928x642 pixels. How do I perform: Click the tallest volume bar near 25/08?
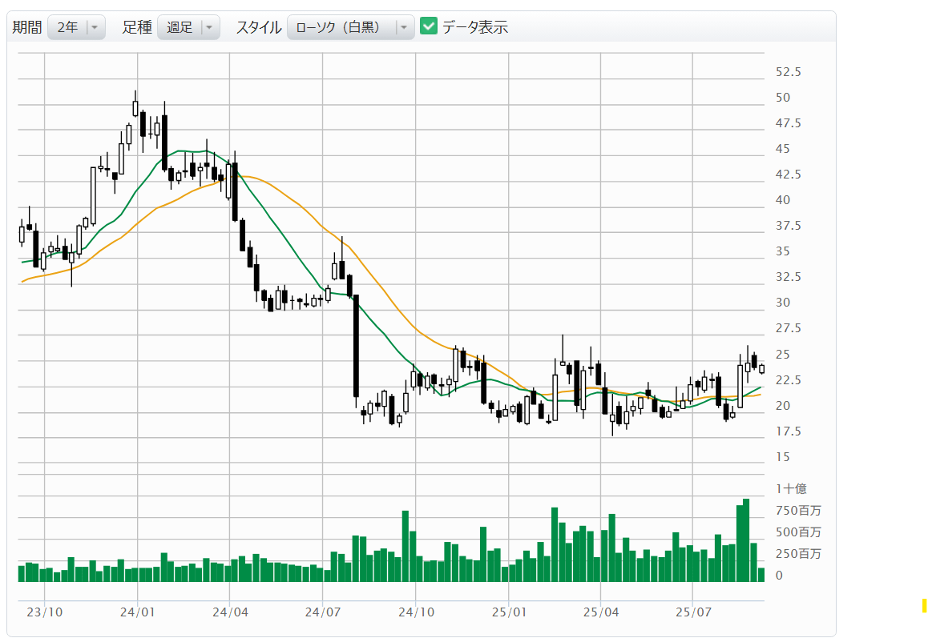[x=746, y=540]
